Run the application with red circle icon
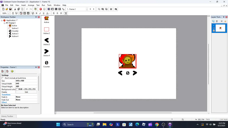The height and width of the screenshot is (128, 228). (41, 9)
